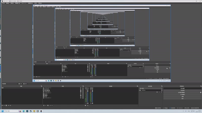This screenshot has width=202, height=113.
Task: Click the 停止直播 button
Action: coord(182,88)
